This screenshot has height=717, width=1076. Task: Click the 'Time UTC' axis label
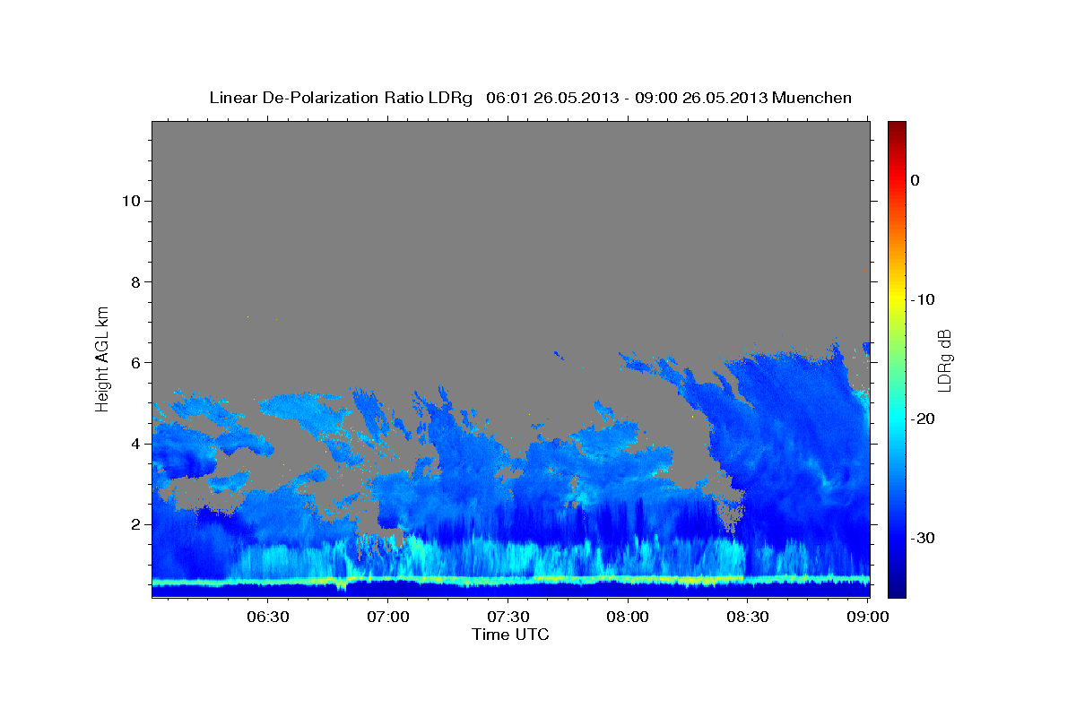[x=510, y=635]
